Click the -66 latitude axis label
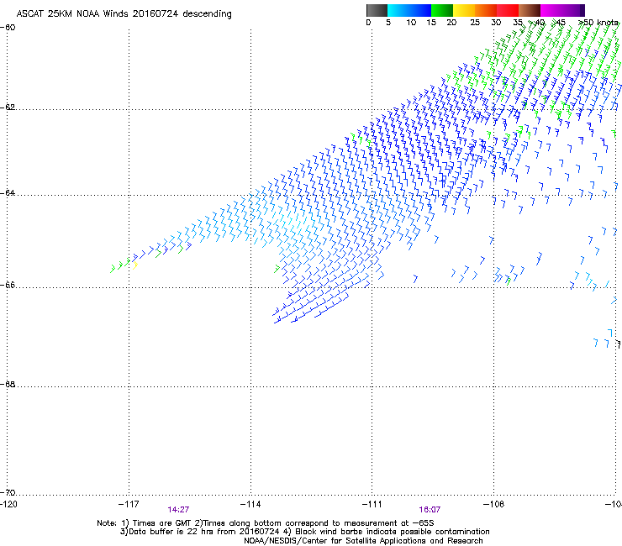 click(x=8, y=285)
